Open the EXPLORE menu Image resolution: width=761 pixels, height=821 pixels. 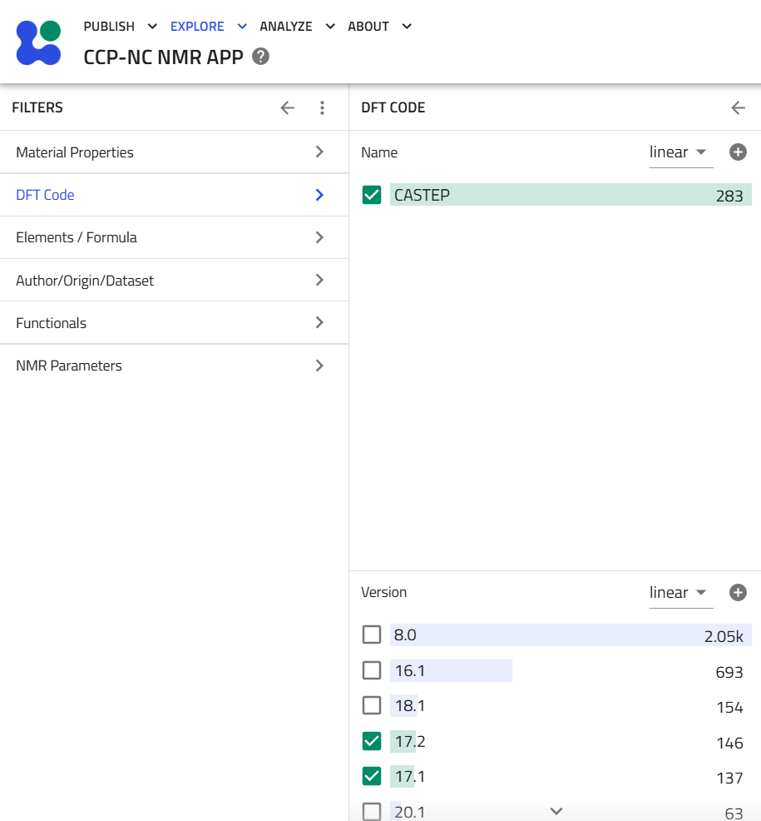tap(197, 26)
